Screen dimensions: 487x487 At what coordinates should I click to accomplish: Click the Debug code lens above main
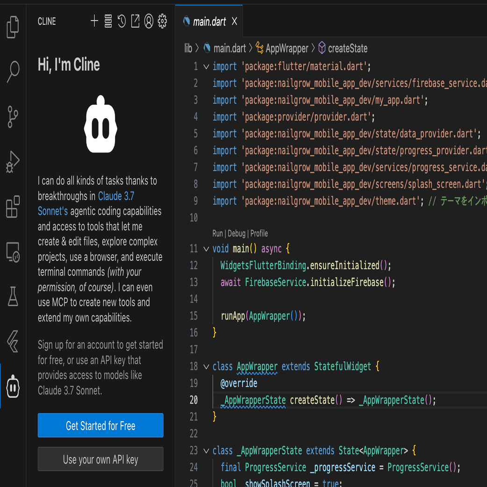click(236, 233)
